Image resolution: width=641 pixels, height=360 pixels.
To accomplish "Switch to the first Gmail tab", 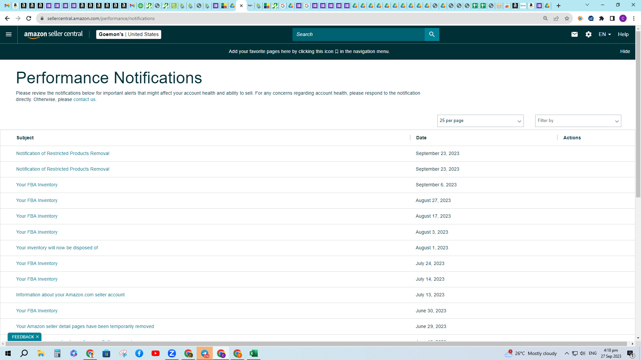I will tap(7, 6).
